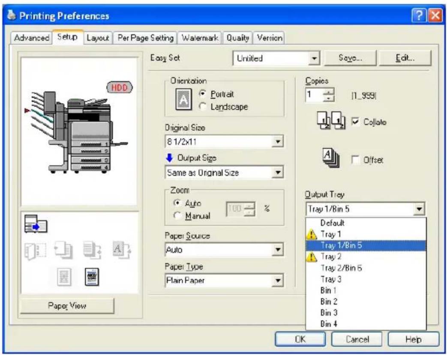
Task: Click the active print-type icon with blue arrow
Action: pyautogui.click(x=36, y=224)
